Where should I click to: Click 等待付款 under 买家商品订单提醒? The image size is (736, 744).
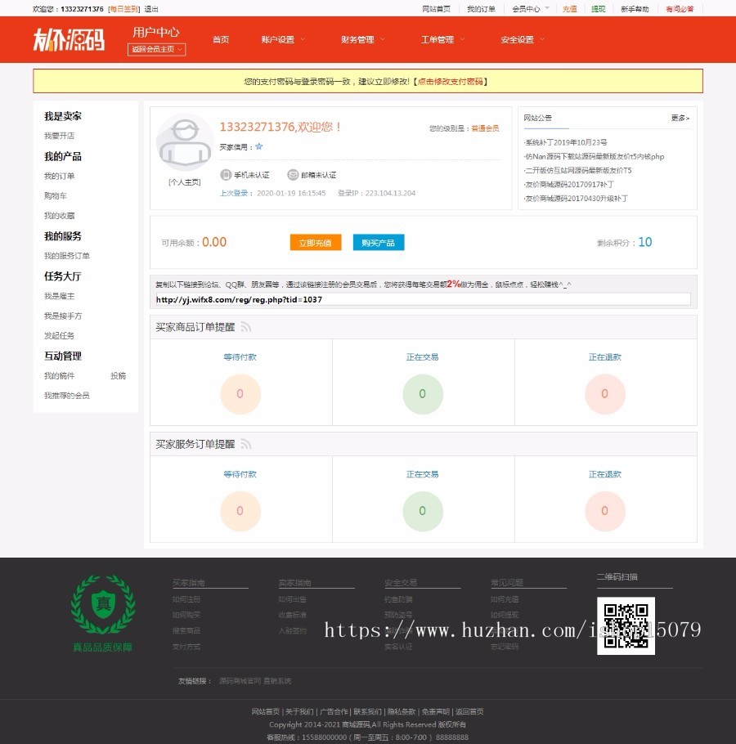tap(240, 356)
